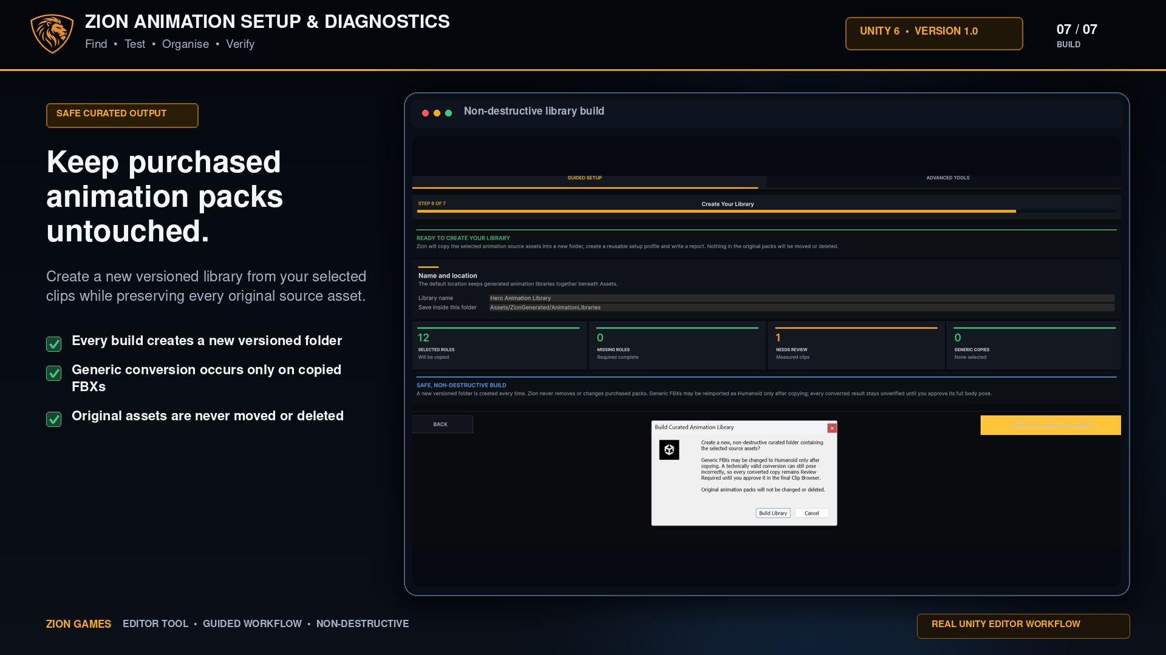Click the 'ZION GAMES' footer text
1166x655 pixels.
(x=78, y=624)
